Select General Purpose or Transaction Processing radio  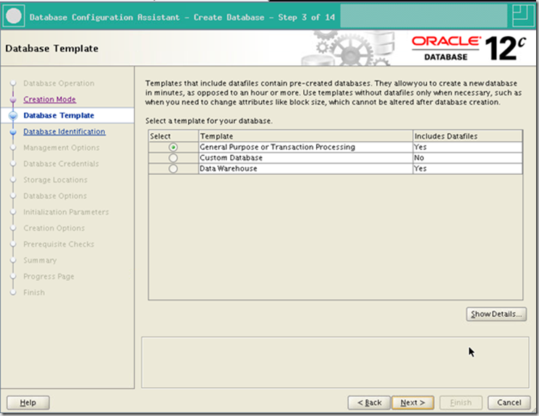[173, 148]
